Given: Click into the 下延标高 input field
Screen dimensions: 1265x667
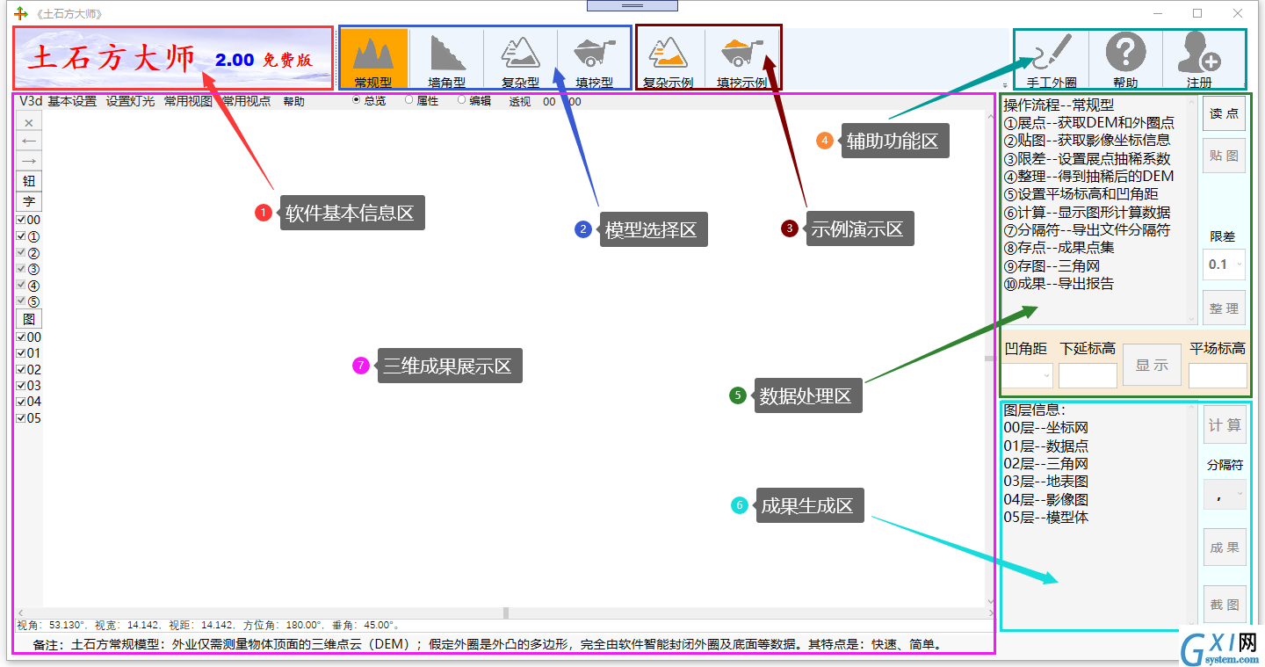Looking at the screenshot, I should point(1088,375).
